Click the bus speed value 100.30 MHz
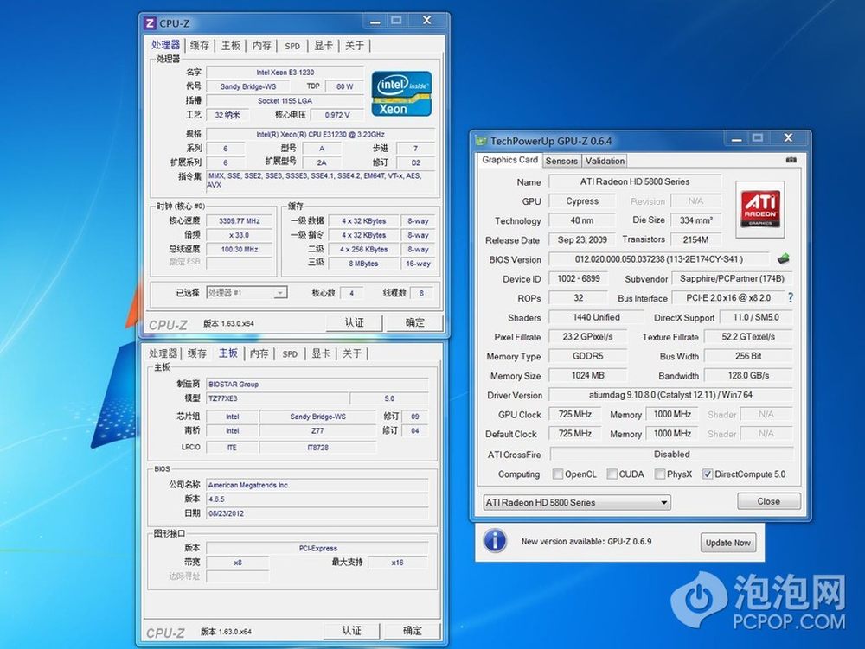The image size is (865, 649). 240,250
